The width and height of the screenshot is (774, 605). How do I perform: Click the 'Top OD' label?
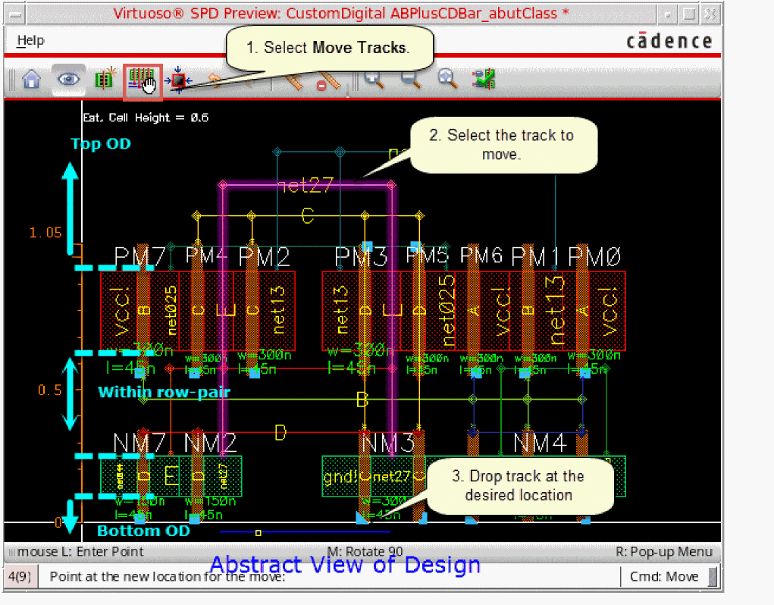pos(101,143)
